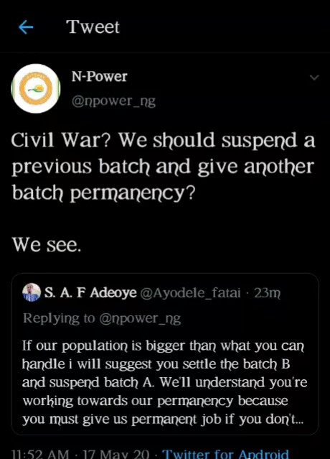Image resolution: width=330 pixels, height=459 pixels.
Task: Click the Civil War tweet text
Action: click(x=164, y=166)
